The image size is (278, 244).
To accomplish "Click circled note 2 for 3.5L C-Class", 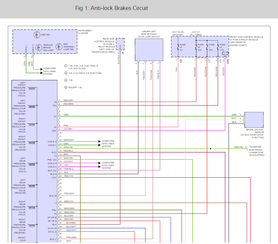I will pyautogui.click(x=66, y=73).
